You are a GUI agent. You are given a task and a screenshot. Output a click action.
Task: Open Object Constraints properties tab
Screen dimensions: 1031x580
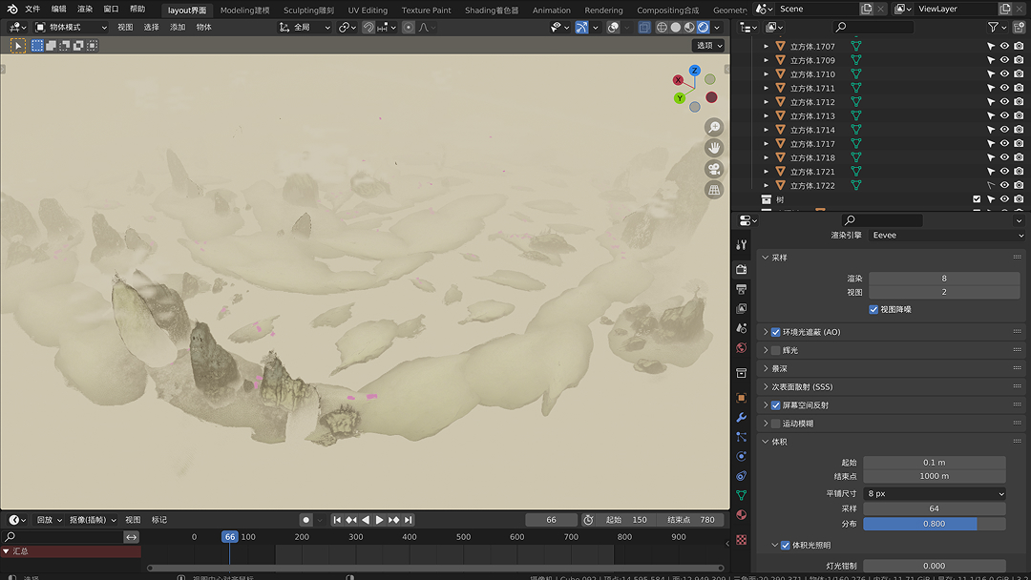(741, 476)
